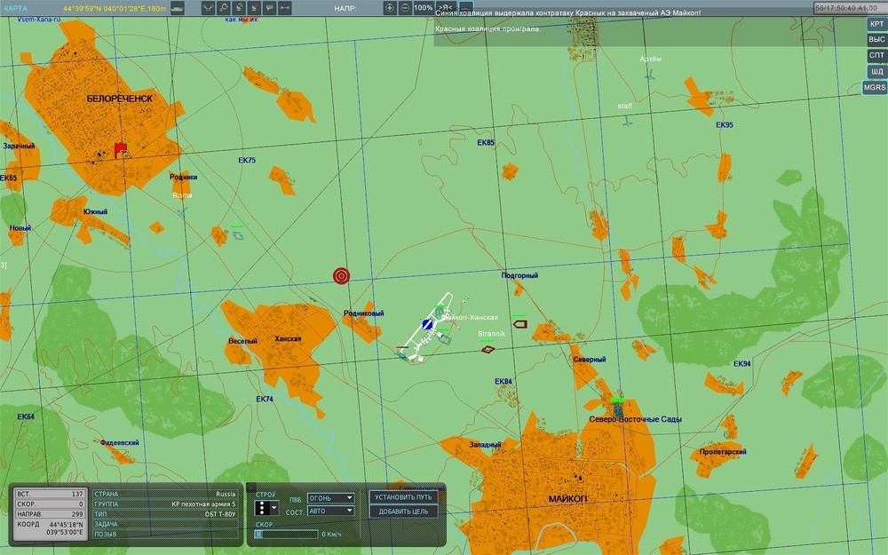Select the unit at Северо-Восточные Сады
This screenshot has width=888, height=555.
coord(617,408)
